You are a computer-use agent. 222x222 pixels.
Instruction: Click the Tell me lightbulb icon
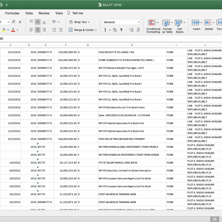coord(69,13)
